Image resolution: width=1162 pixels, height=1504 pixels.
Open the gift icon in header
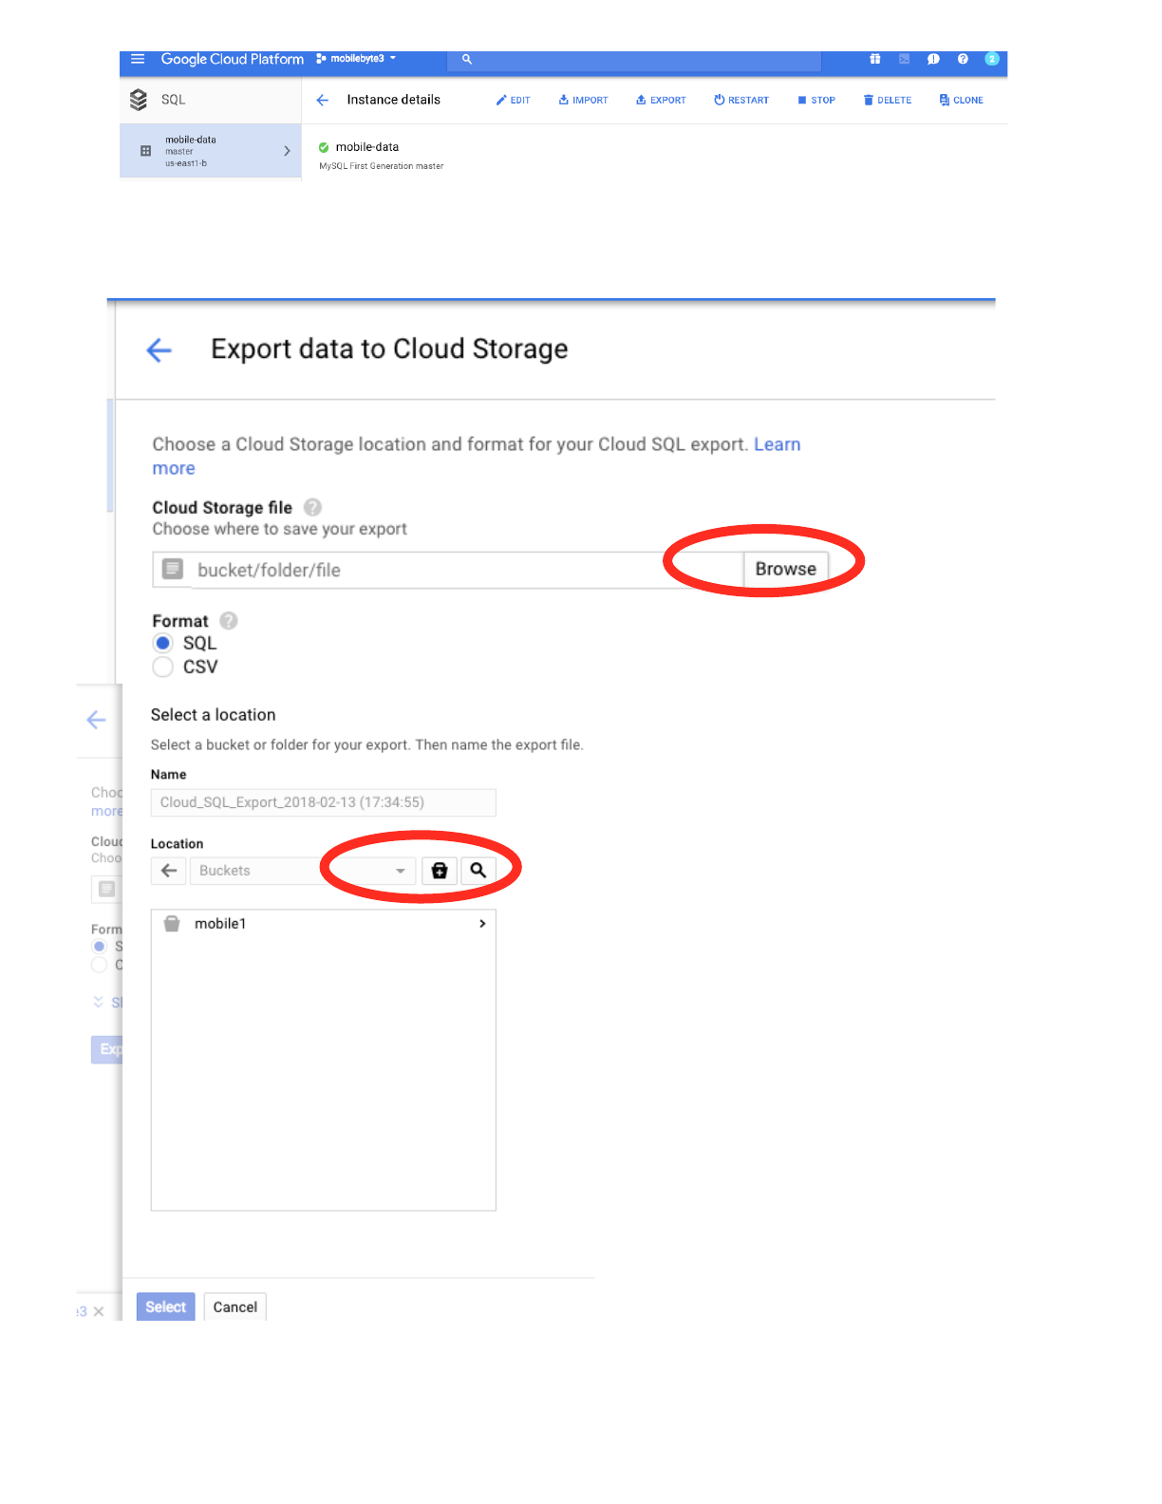click(x=874, y=59)
